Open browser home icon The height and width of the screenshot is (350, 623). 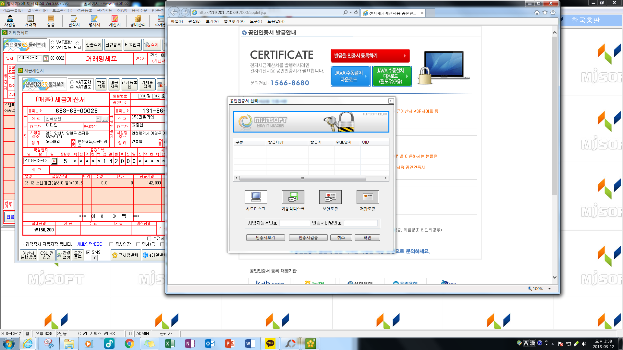537,12
